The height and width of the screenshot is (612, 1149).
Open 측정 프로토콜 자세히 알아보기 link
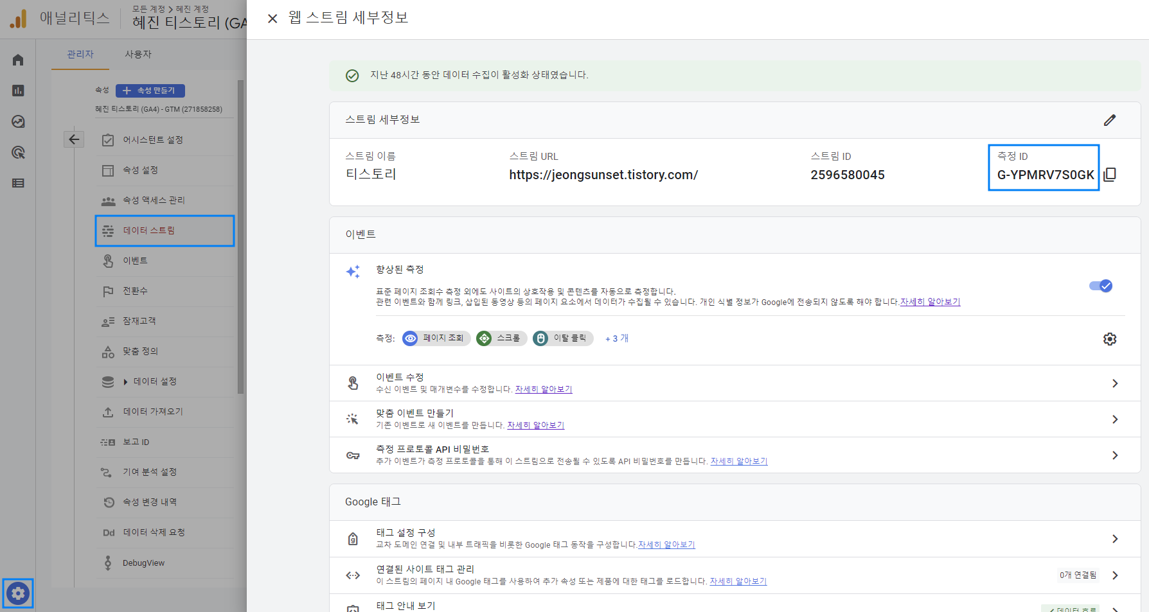(739, 461)
